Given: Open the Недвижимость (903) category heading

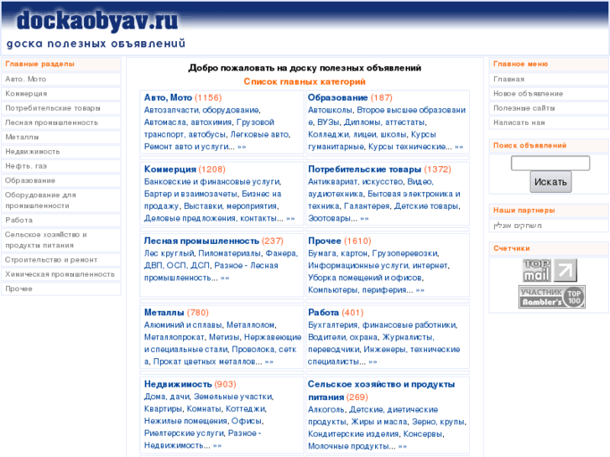Looking at the screenshot, I should [178, 384].
